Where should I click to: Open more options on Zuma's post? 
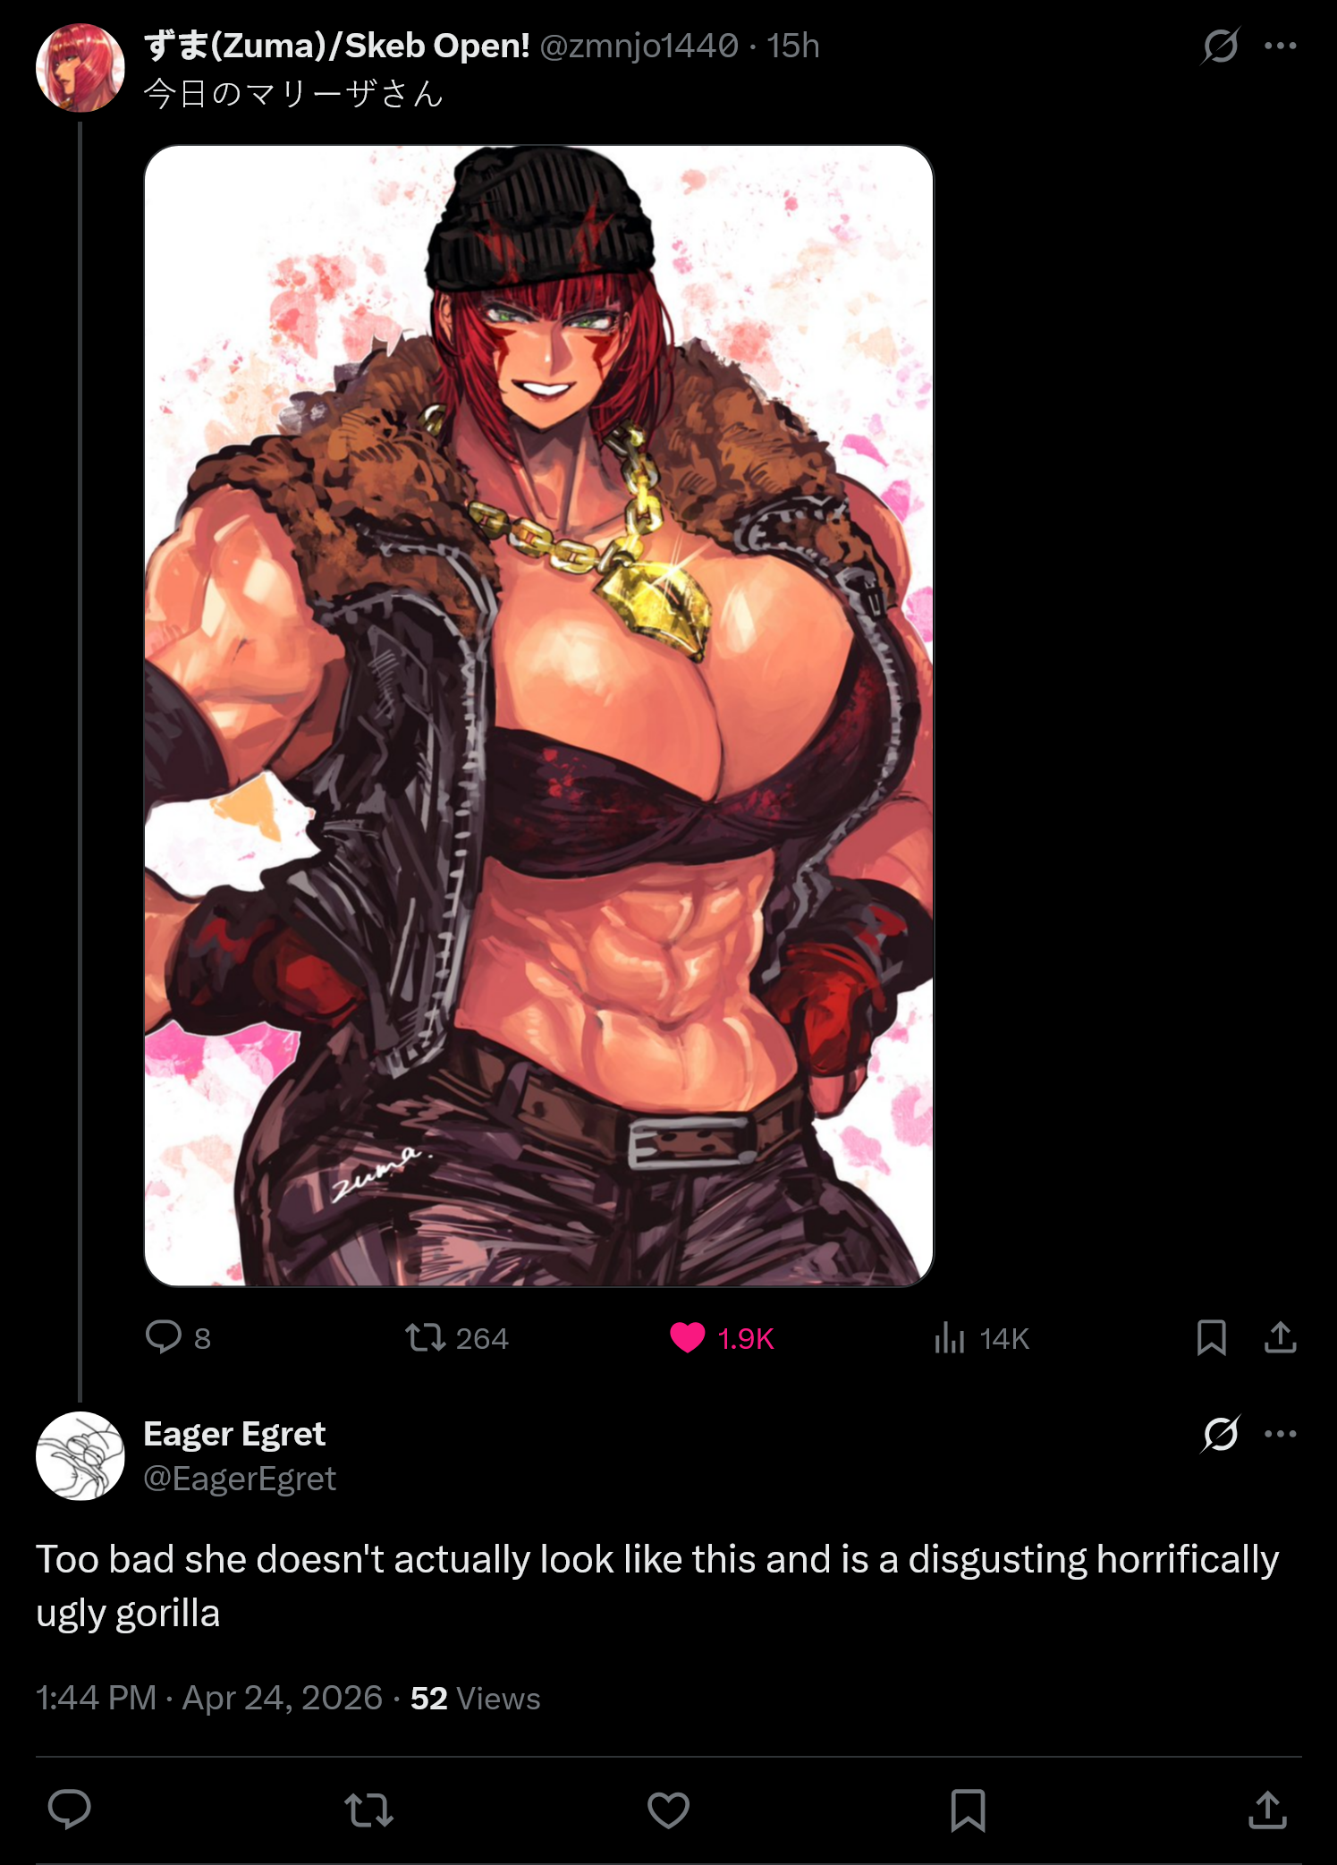[1280, 46]
